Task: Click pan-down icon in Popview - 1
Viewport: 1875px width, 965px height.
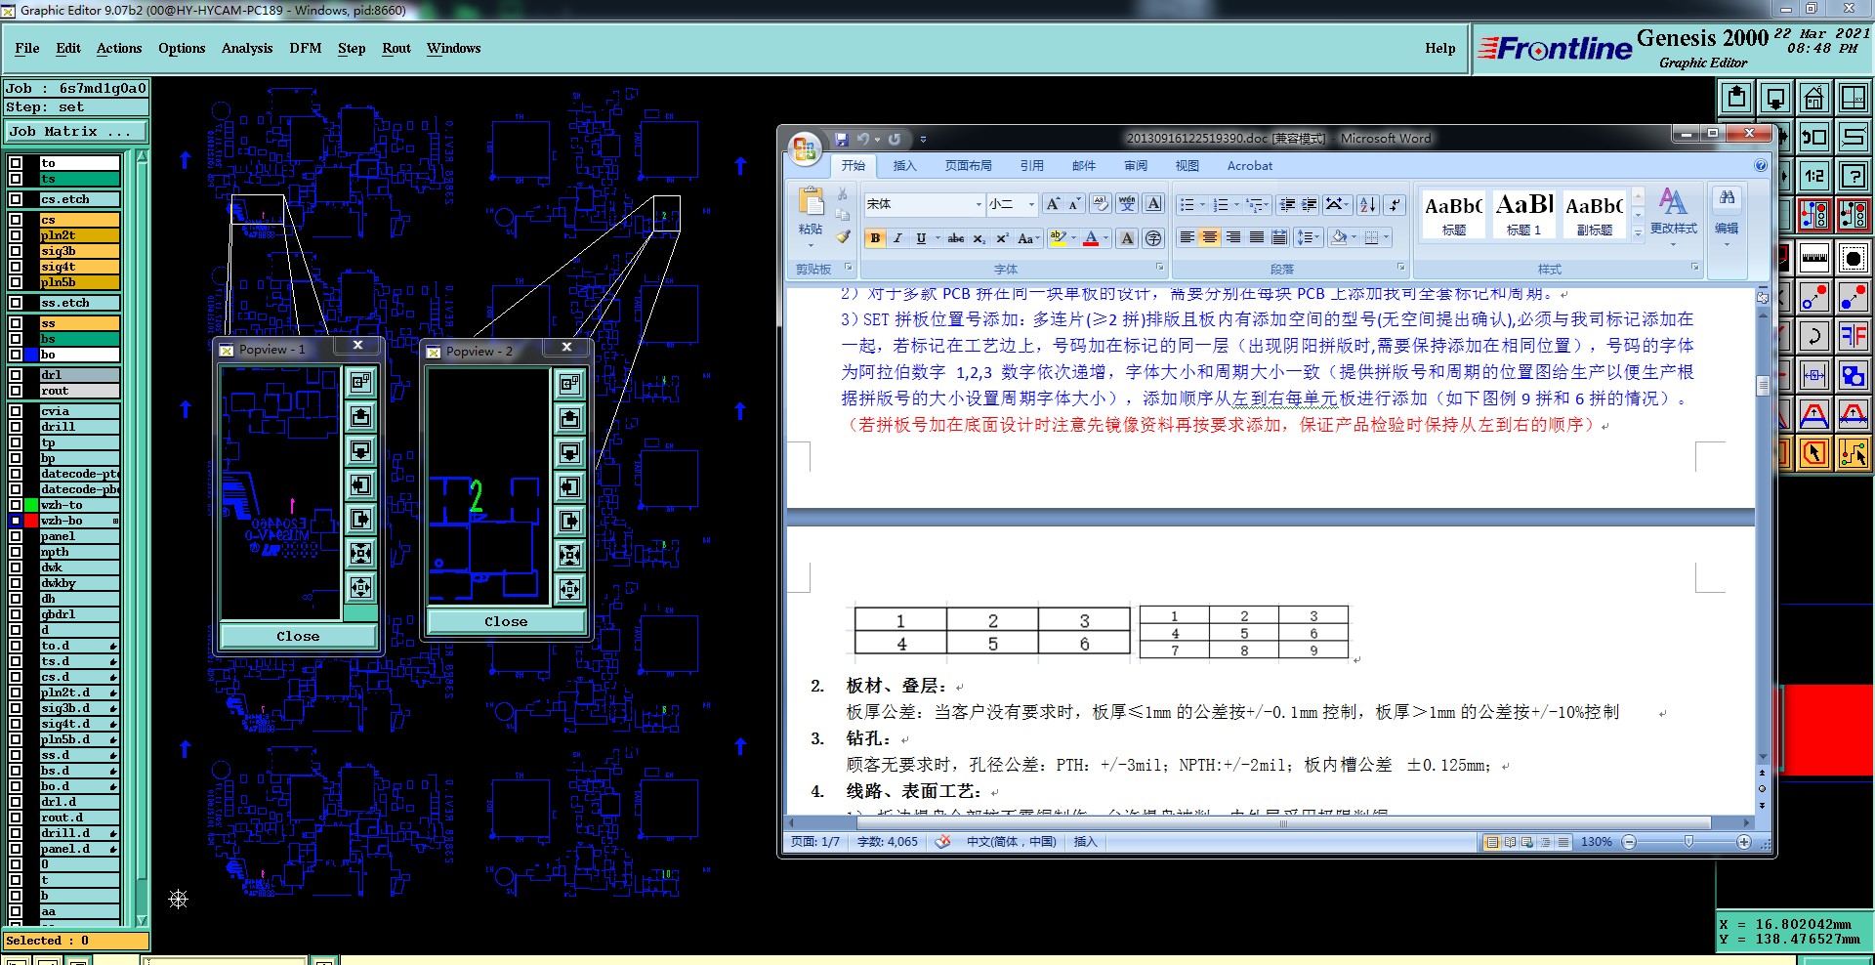Action: pos(360,450)
